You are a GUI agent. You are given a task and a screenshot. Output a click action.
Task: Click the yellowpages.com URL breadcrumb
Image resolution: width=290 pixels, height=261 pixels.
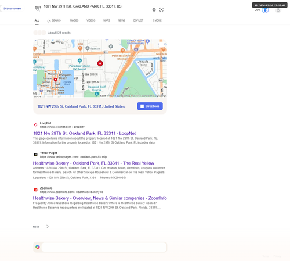pos(73,157)
